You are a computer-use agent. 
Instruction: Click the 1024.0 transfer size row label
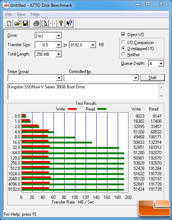coord(14,174)
